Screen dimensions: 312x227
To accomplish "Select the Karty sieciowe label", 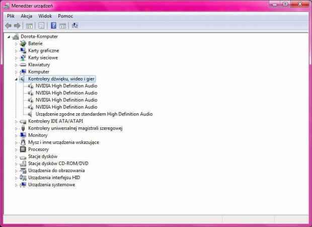I will (43, 58).
